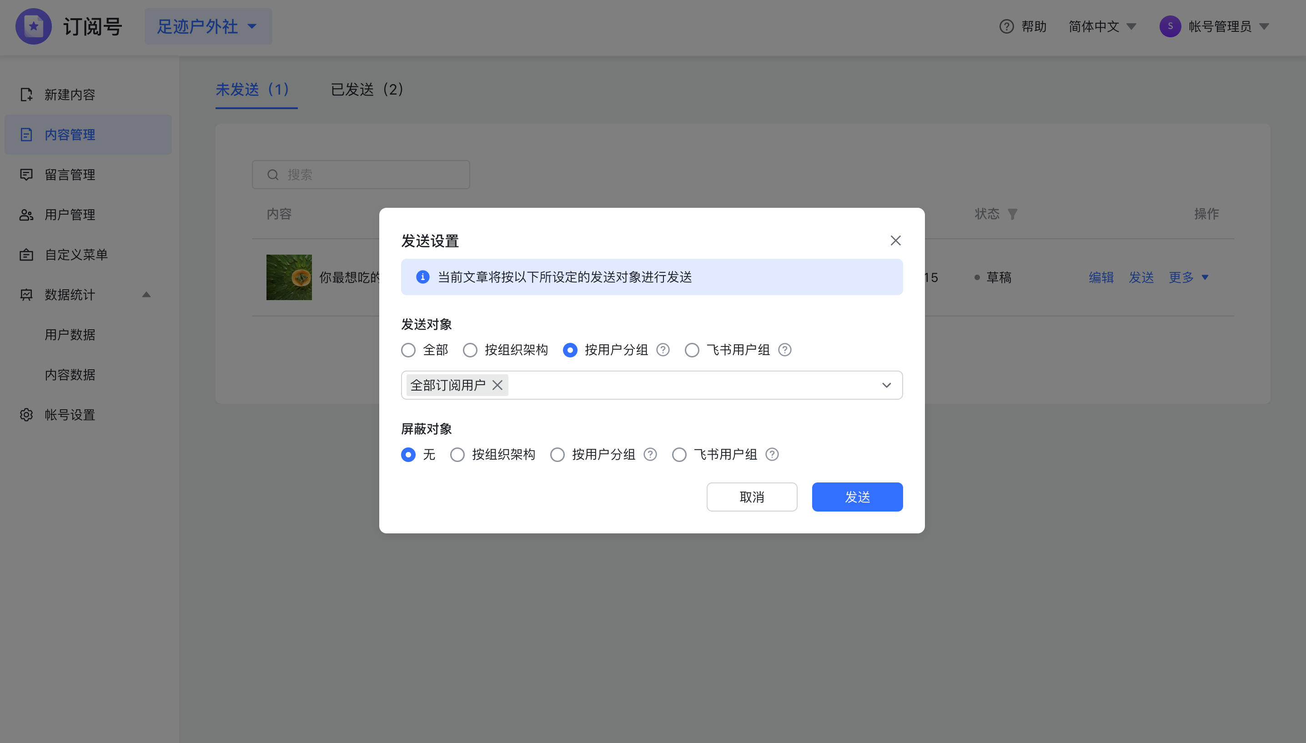The image size is (1306, 743).
Task: Click the 内容管理 sidebar icon
Action: (26, 135)
